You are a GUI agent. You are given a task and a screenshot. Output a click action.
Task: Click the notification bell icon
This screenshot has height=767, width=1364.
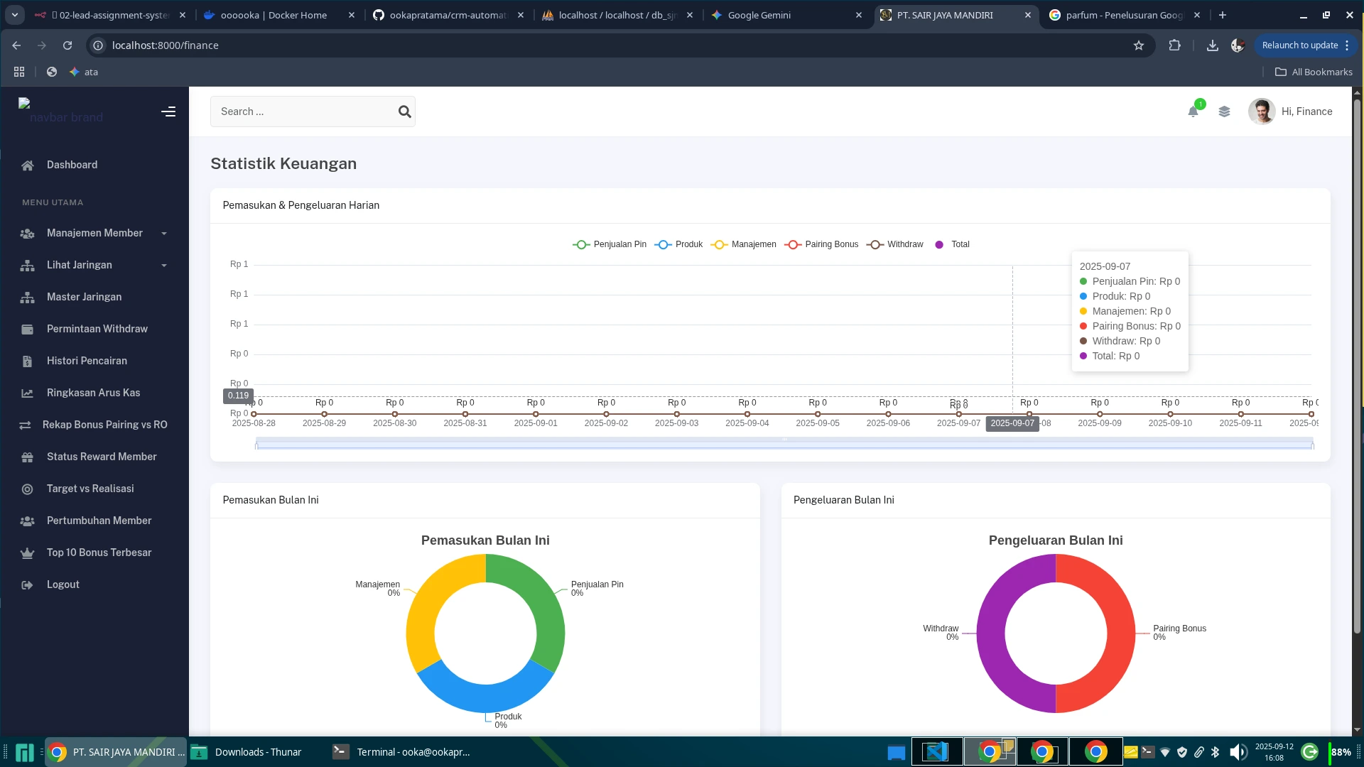[x=1193, y=111]
